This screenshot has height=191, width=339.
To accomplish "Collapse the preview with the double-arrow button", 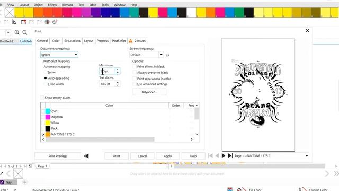I will pos(86,156).
